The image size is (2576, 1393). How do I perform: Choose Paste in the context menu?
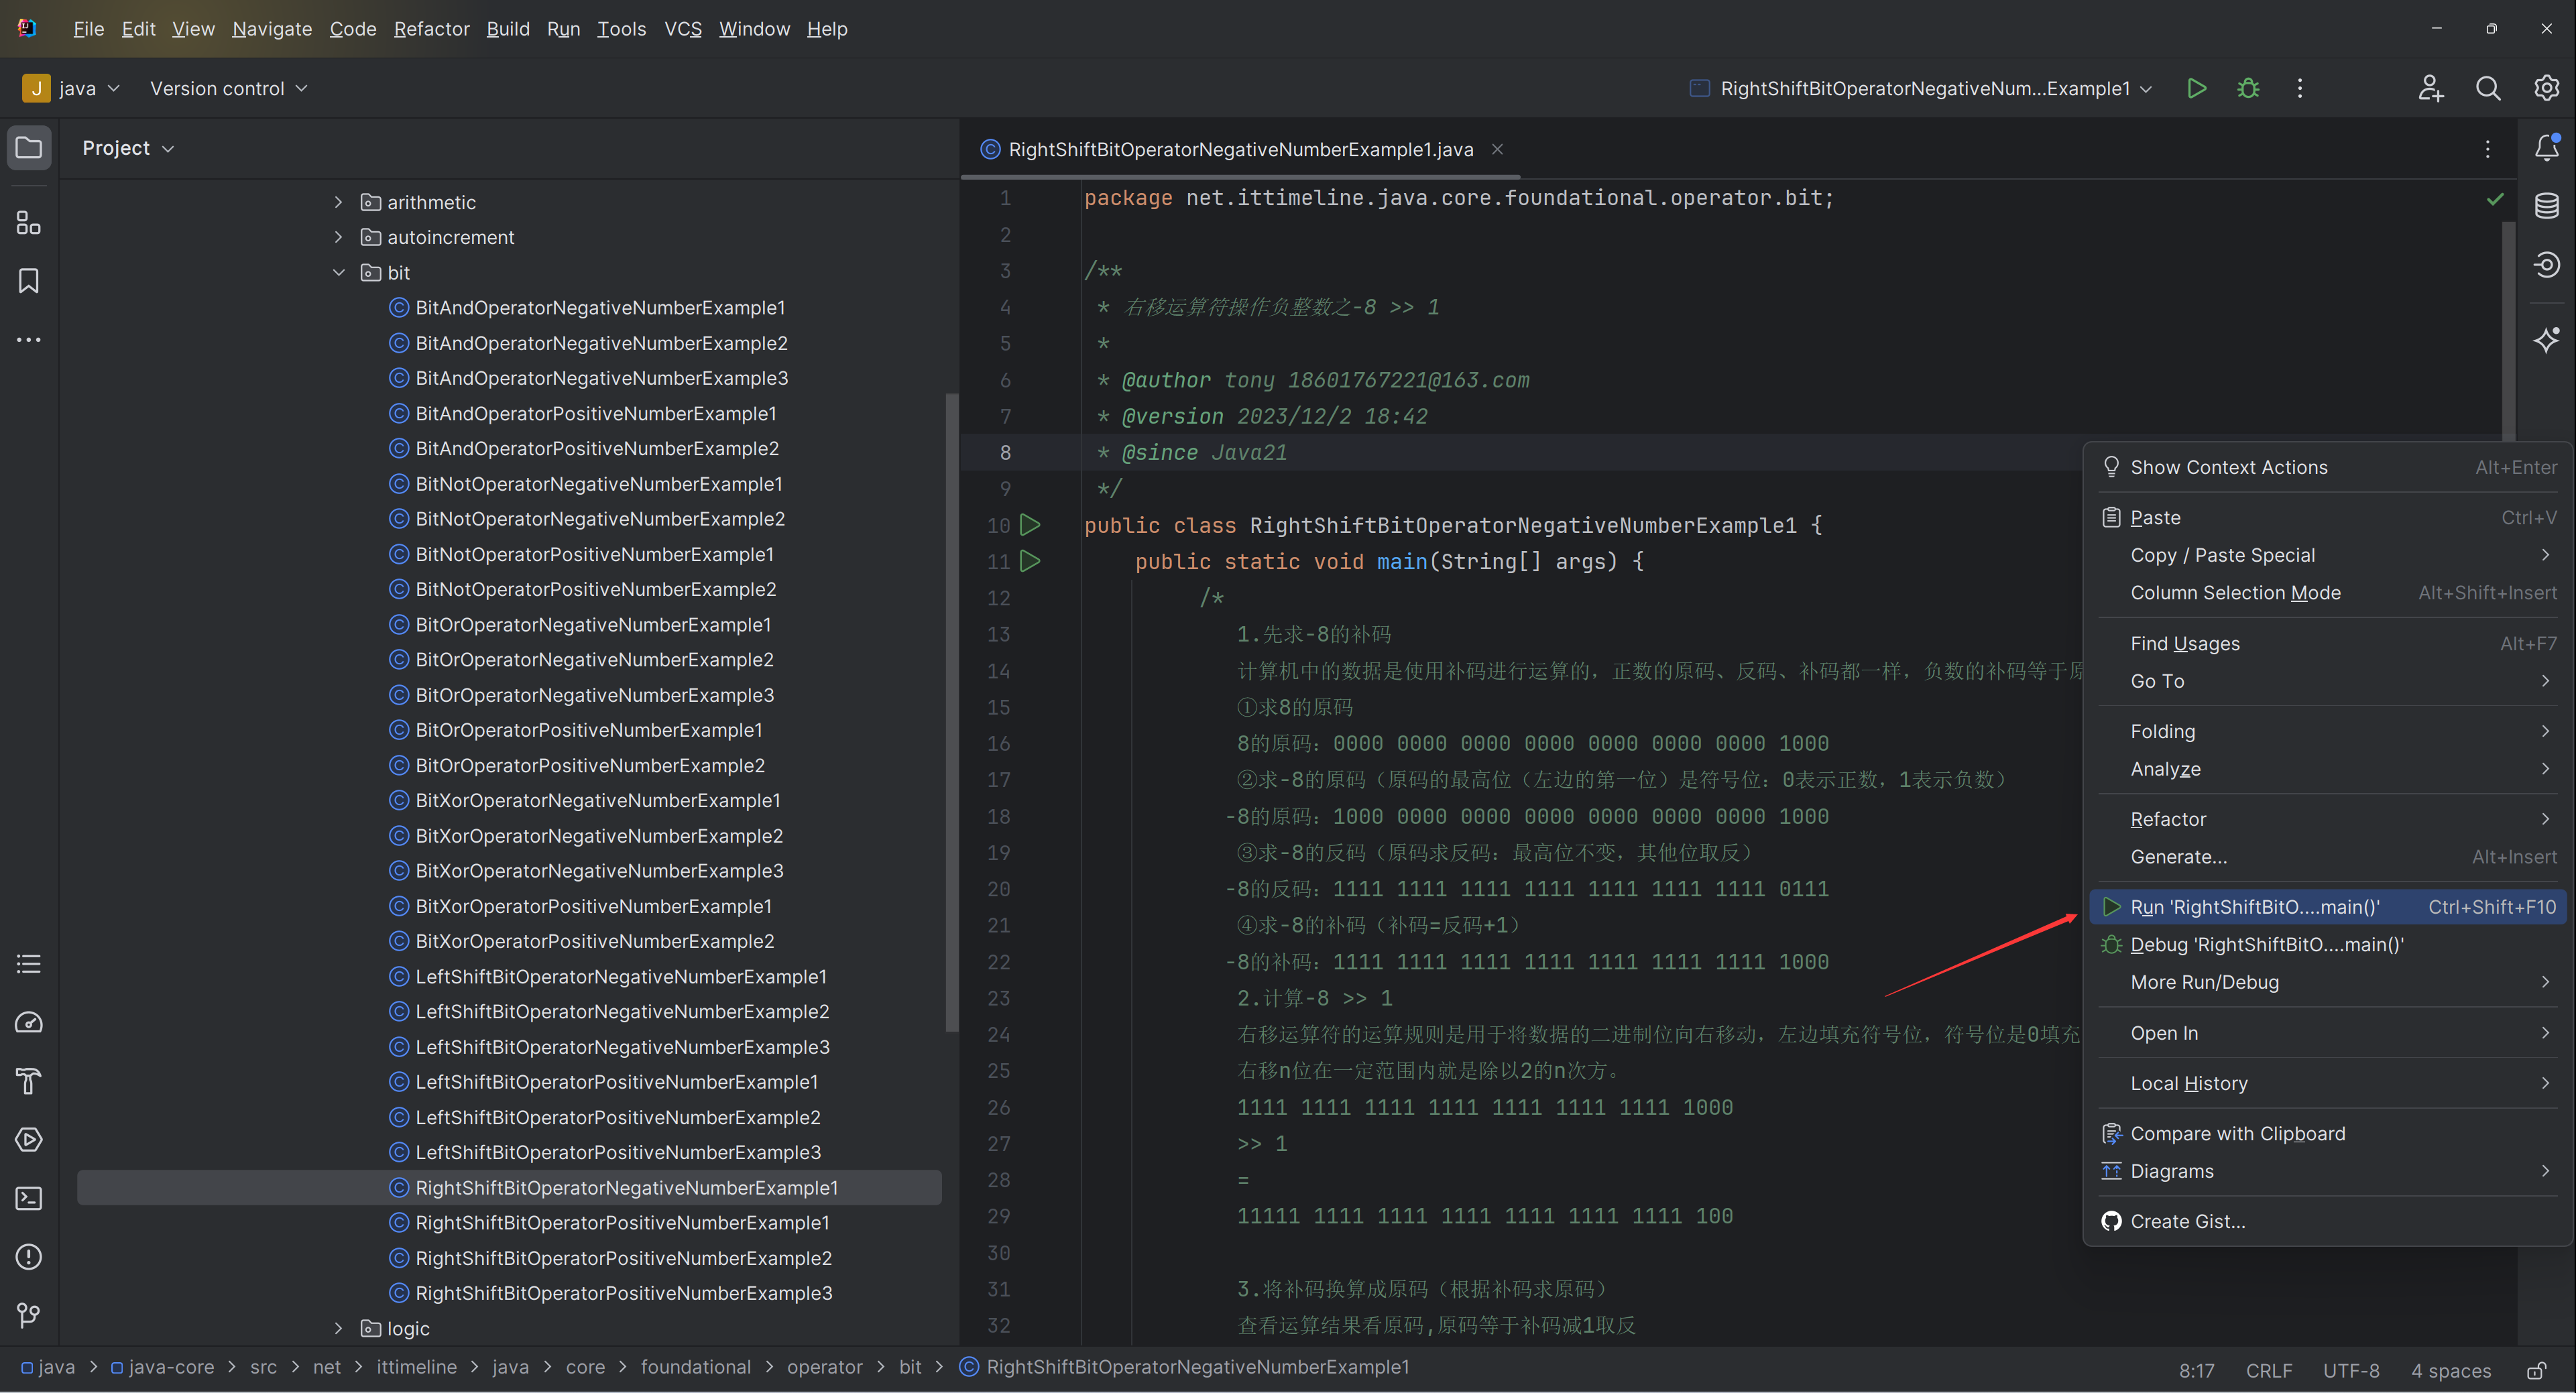click(x=2328, y=517)
